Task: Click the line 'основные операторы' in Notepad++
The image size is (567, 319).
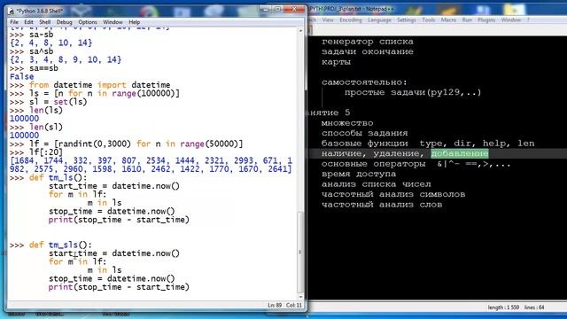Action: coord(416,164)
